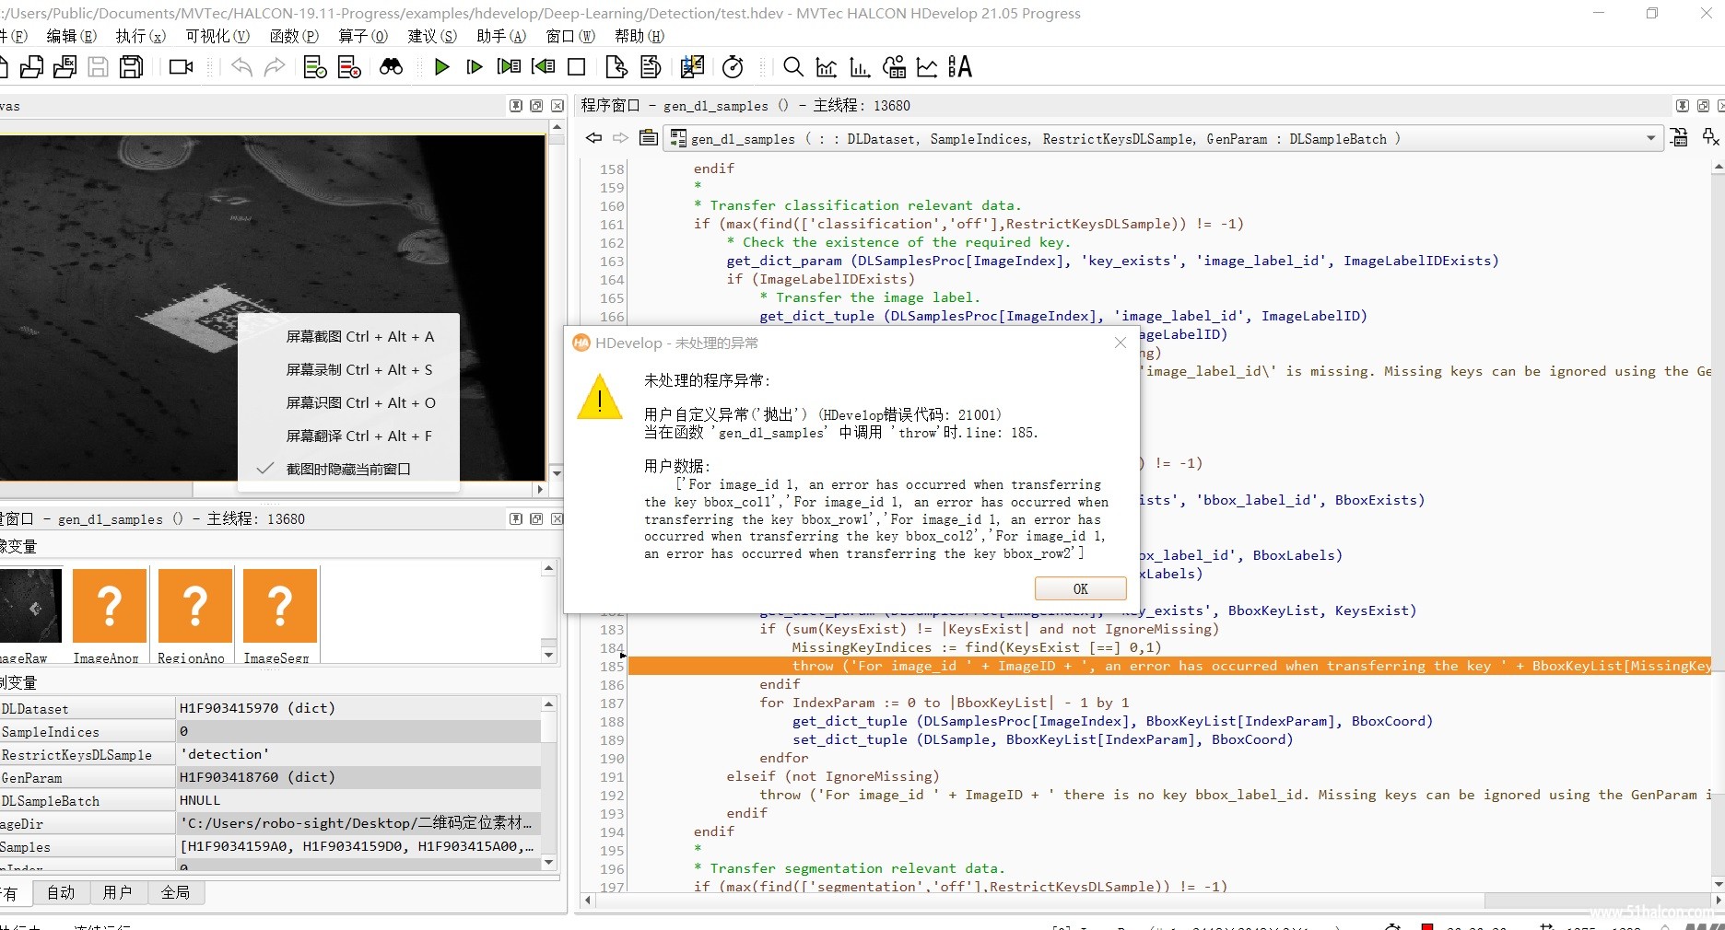Click highlighted throw statement on line 185
1725x930 pixels.
pos(1168,666)
